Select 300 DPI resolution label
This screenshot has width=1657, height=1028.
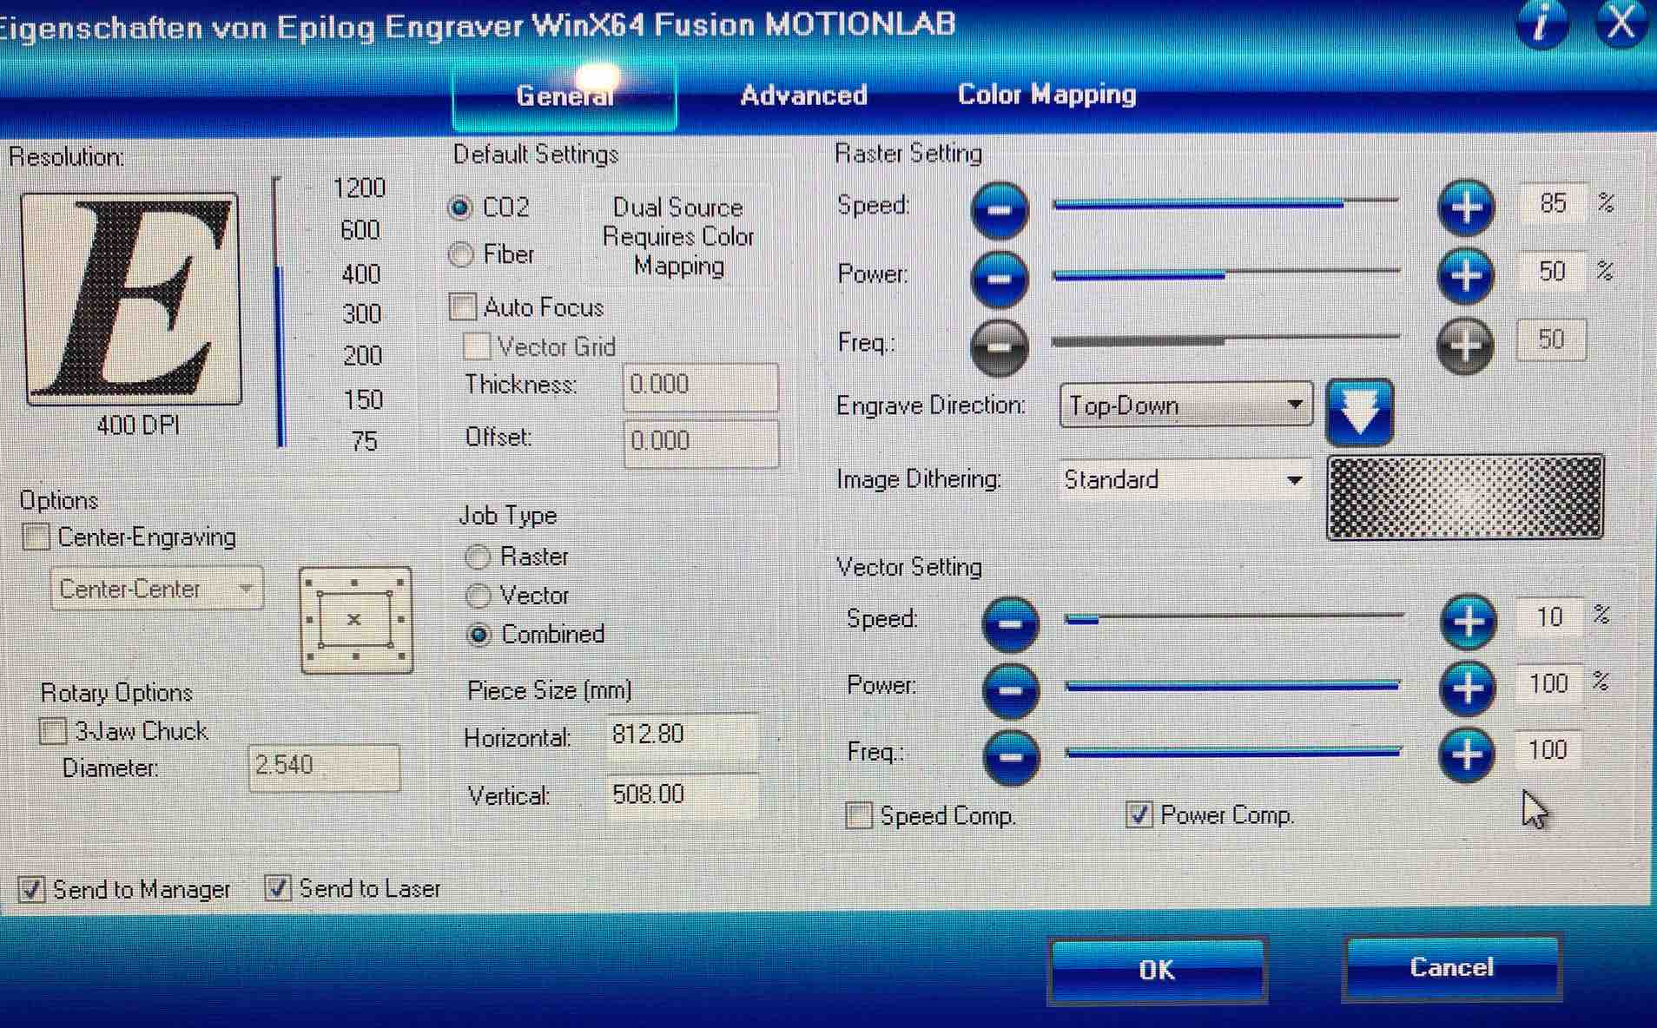pyautogui.click(x=361, y=313)
